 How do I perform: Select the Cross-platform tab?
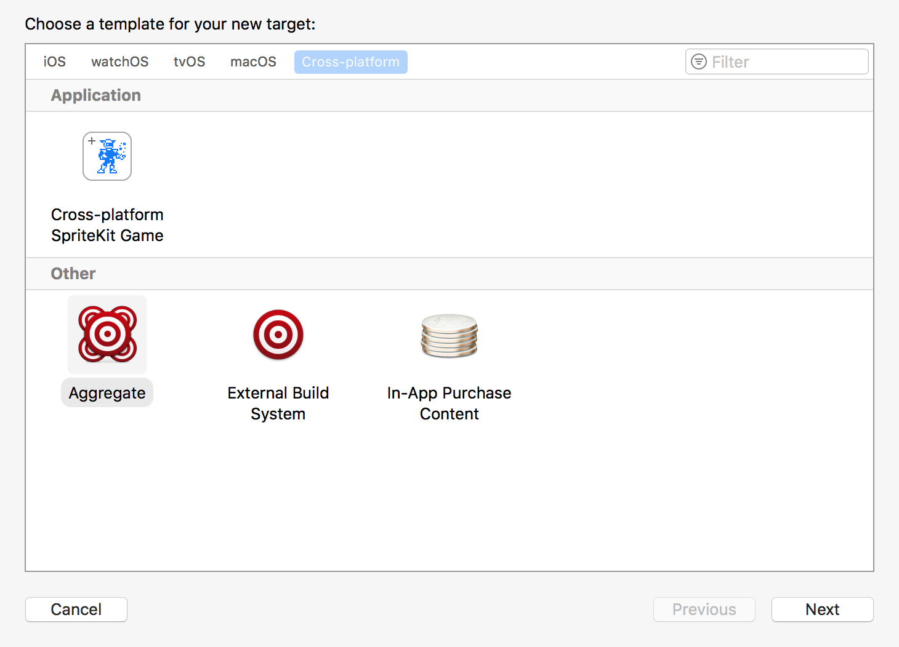coord(350,62)
